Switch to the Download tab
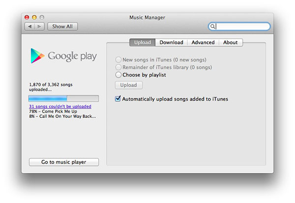This screenshot has height=203, width=295. [171, 42]
